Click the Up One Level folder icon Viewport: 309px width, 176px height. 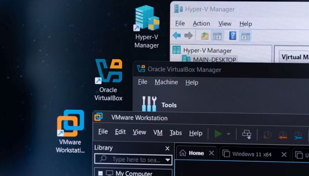[205, 36]
